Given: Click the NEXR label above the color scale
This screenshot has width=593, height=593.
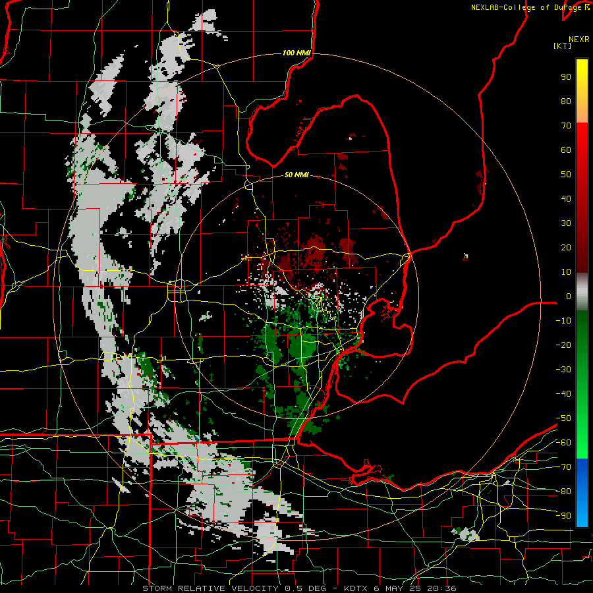Looking at the screenshot, I should tap(579, 40).
